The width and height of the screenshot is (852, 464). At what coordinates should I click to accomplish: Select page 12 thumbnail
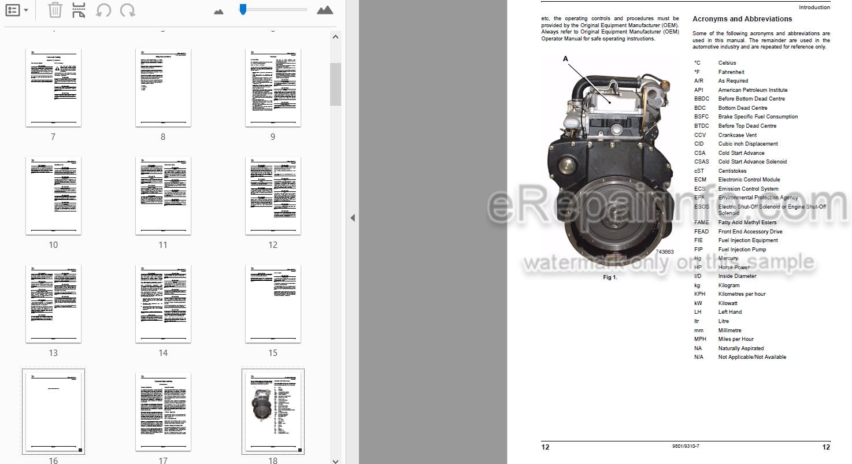tap(273, 196)
